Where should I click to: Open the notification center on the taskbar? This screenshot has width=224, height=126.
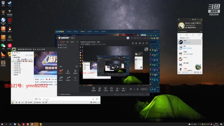click(x=221, y=124)
